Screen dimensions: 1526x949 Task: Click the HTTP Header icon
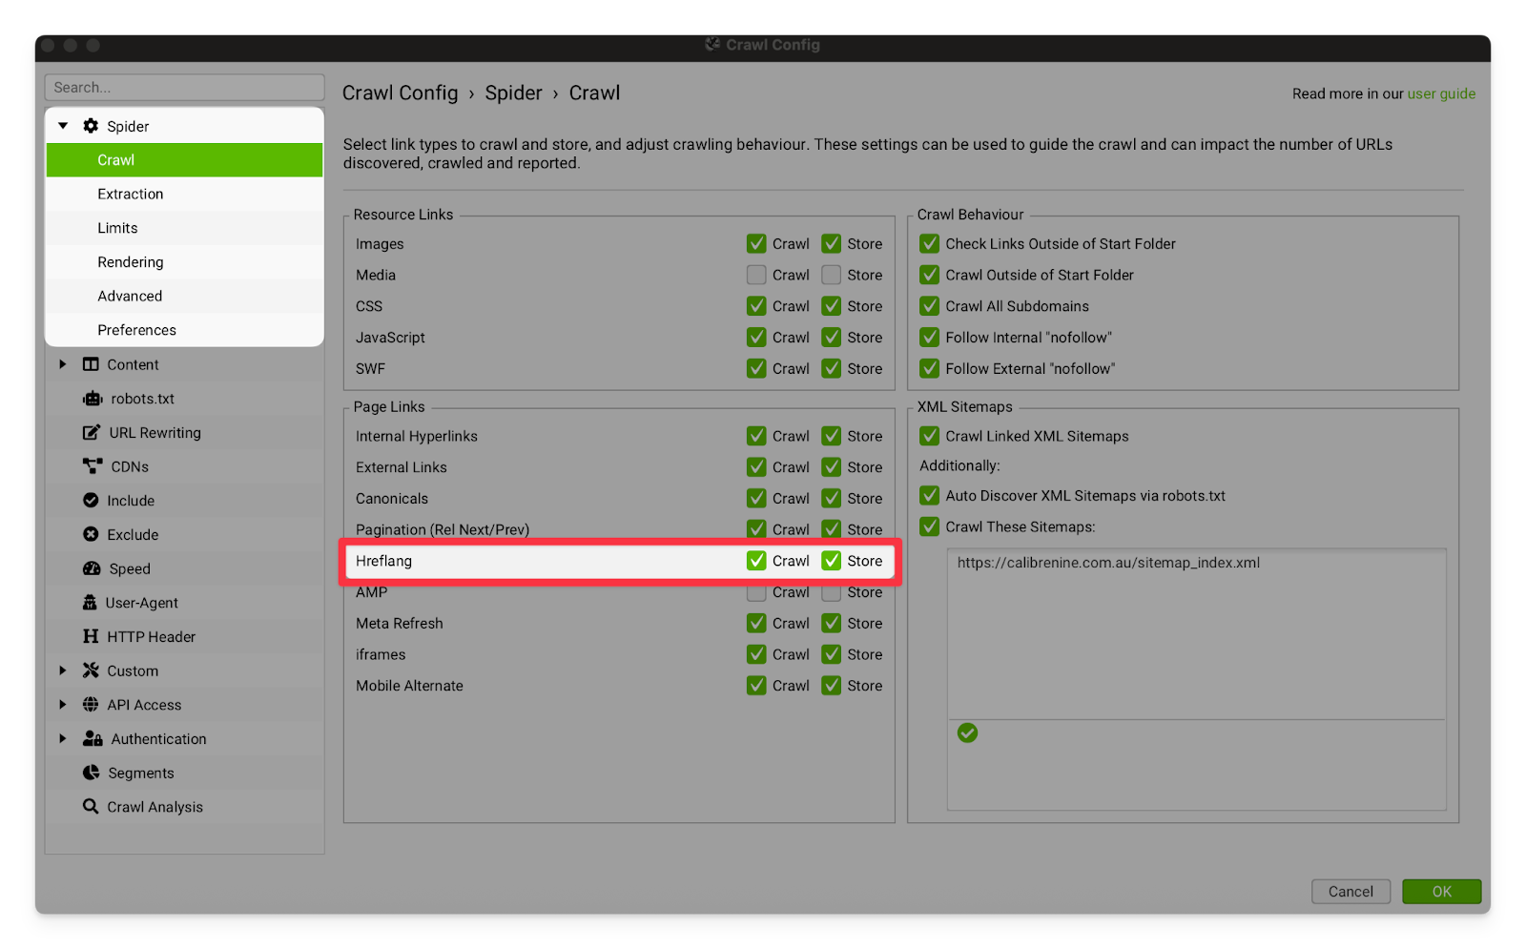pos(91,636)
